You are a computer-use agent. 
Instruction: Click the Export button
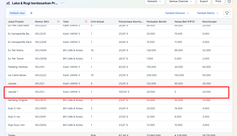(204, 2)
